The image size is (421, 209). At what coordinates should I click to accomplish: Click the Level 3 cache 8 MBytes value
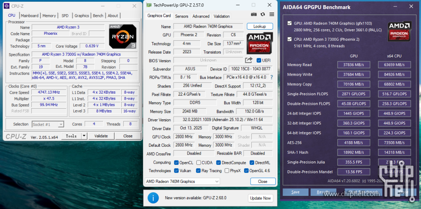click(x=104, y=111)
